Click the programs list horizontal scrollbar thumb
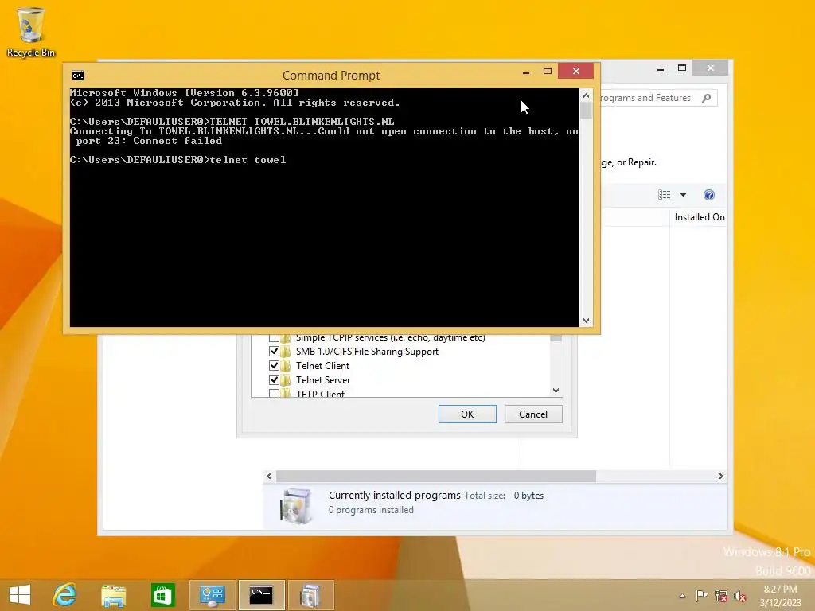This screenshot has width=815, height=611. pyautogui.click(x=436, y=476)
